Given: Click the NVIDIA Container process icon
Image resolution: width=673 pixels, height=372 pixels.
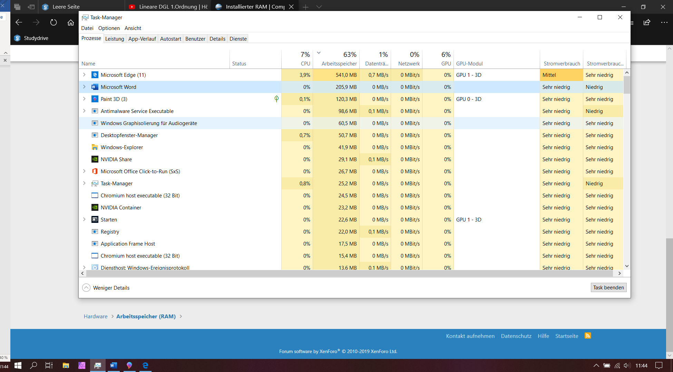Looking at the screenshot, I should pyautogui.click(x=95, y=207).
